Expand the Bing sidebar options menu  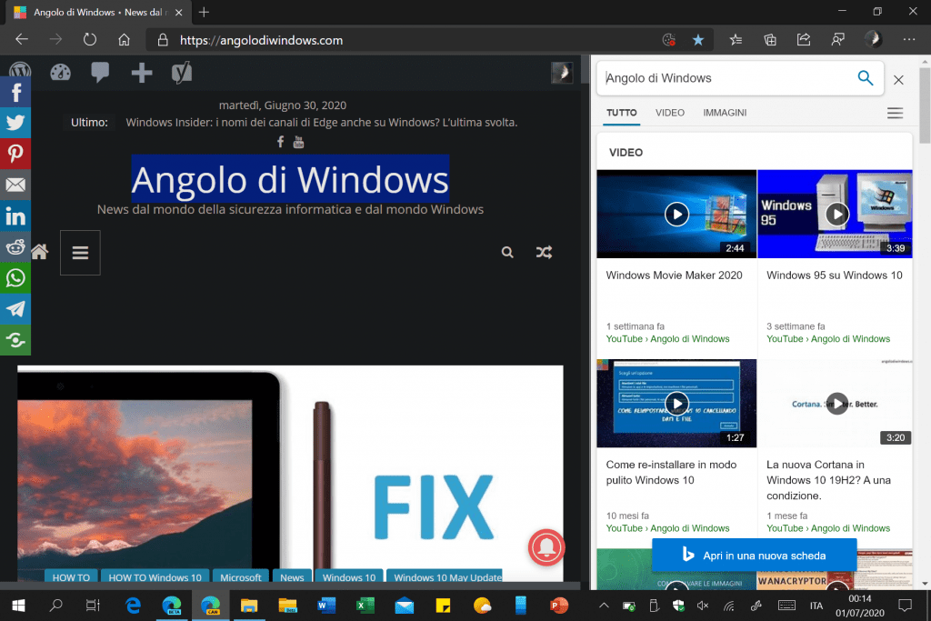[895, 113]
